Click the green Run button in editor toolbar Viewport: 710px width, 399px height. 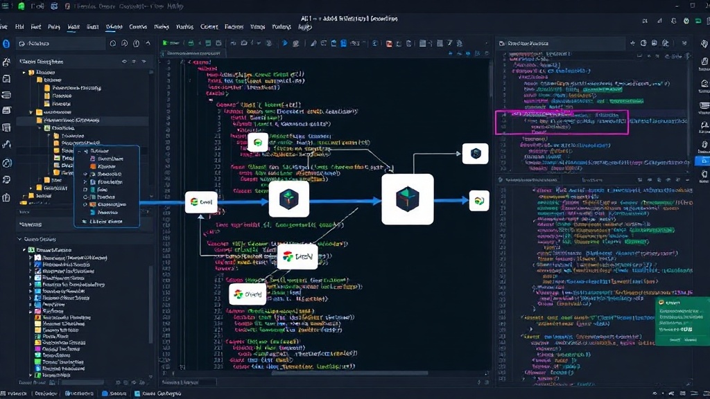coord(171,43)
